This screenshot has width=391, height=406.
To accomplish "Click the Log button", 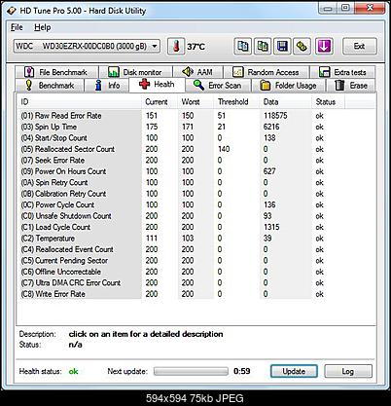I will [x=348, y=371].
